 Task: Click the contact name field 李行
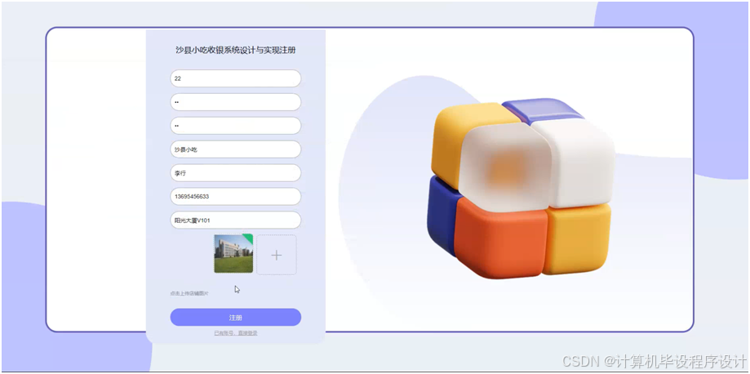click(235, 173)
